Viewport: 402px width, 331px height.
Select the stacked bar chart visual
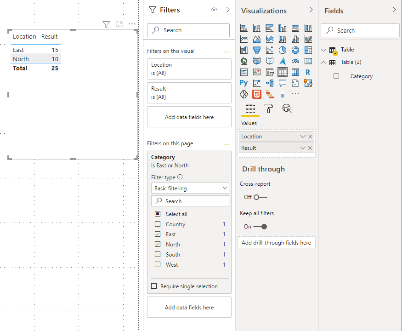point(244,28)
